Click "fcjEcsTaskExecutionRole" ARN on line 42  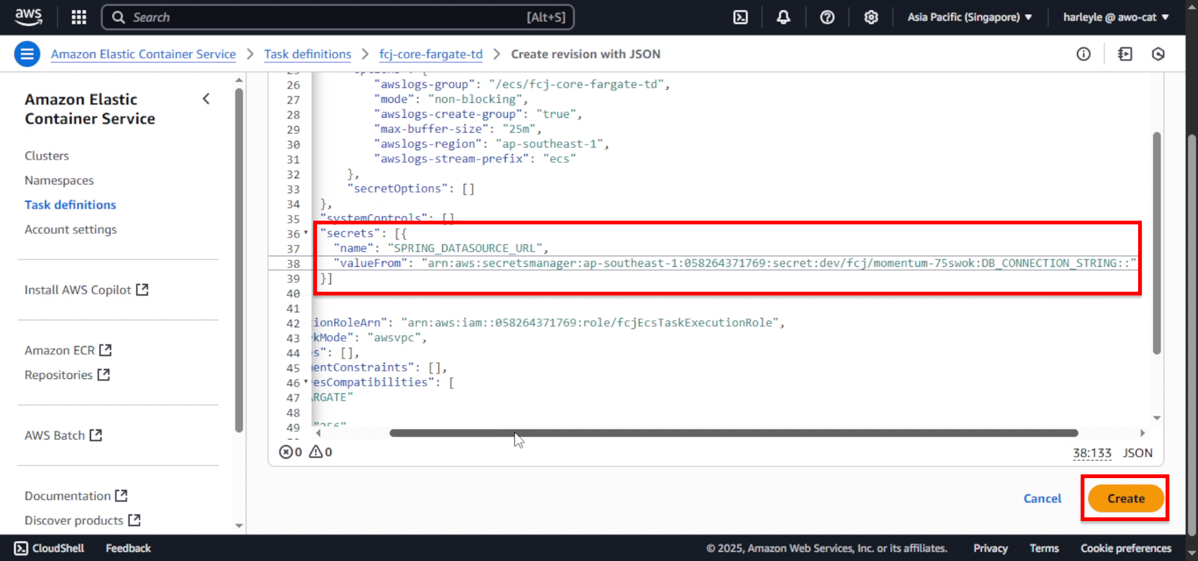(x=590, y=323)
